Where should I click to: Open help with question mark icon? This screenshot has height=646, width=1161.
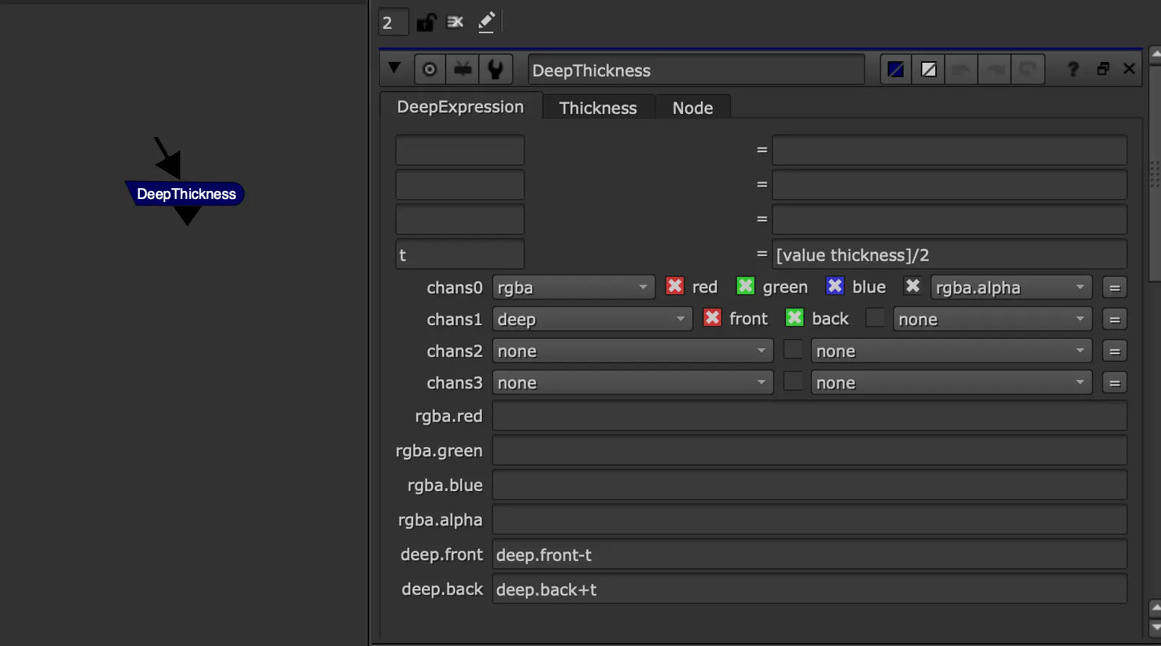click(x=1073, y=69)
